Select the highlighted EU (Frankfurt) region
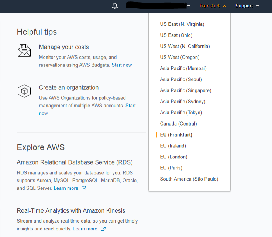This screenshot has width=272, height=237. [176, 135]
